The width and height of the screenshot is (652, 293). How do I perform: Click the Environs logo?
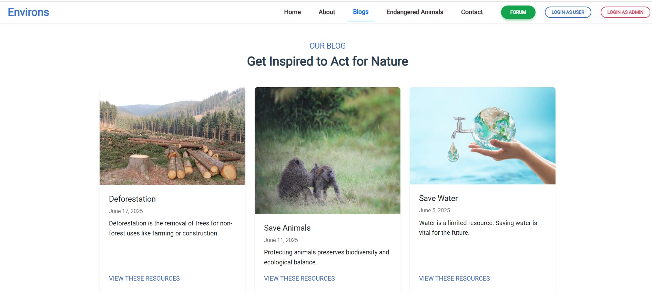pyautogui.click(x=29, y=12)
